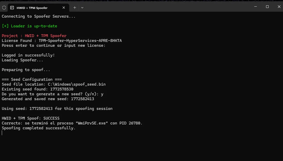The height and width of the screenshot is (161, 283).
Task: Click the red 'Project : HWID + TPM Spoofer' text
Action: (x=34, y=36)
